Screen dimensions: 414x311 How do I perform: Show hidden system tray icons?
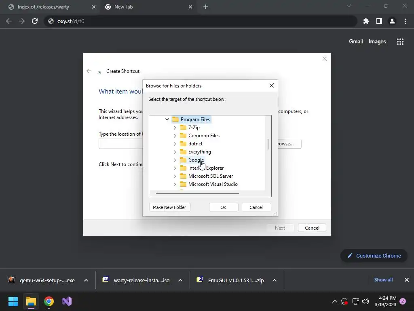334,301
